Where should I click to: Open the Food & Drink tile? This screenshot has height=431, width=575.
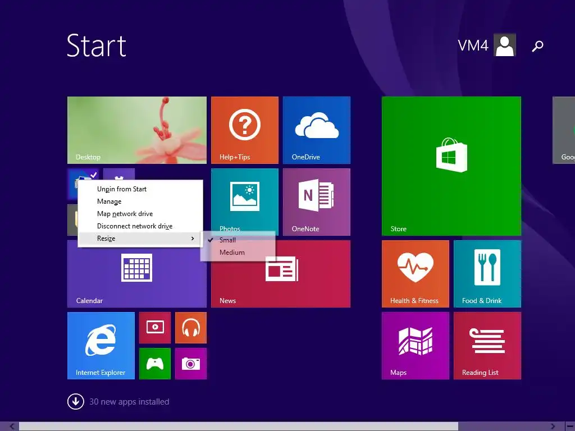click(487, 274)
